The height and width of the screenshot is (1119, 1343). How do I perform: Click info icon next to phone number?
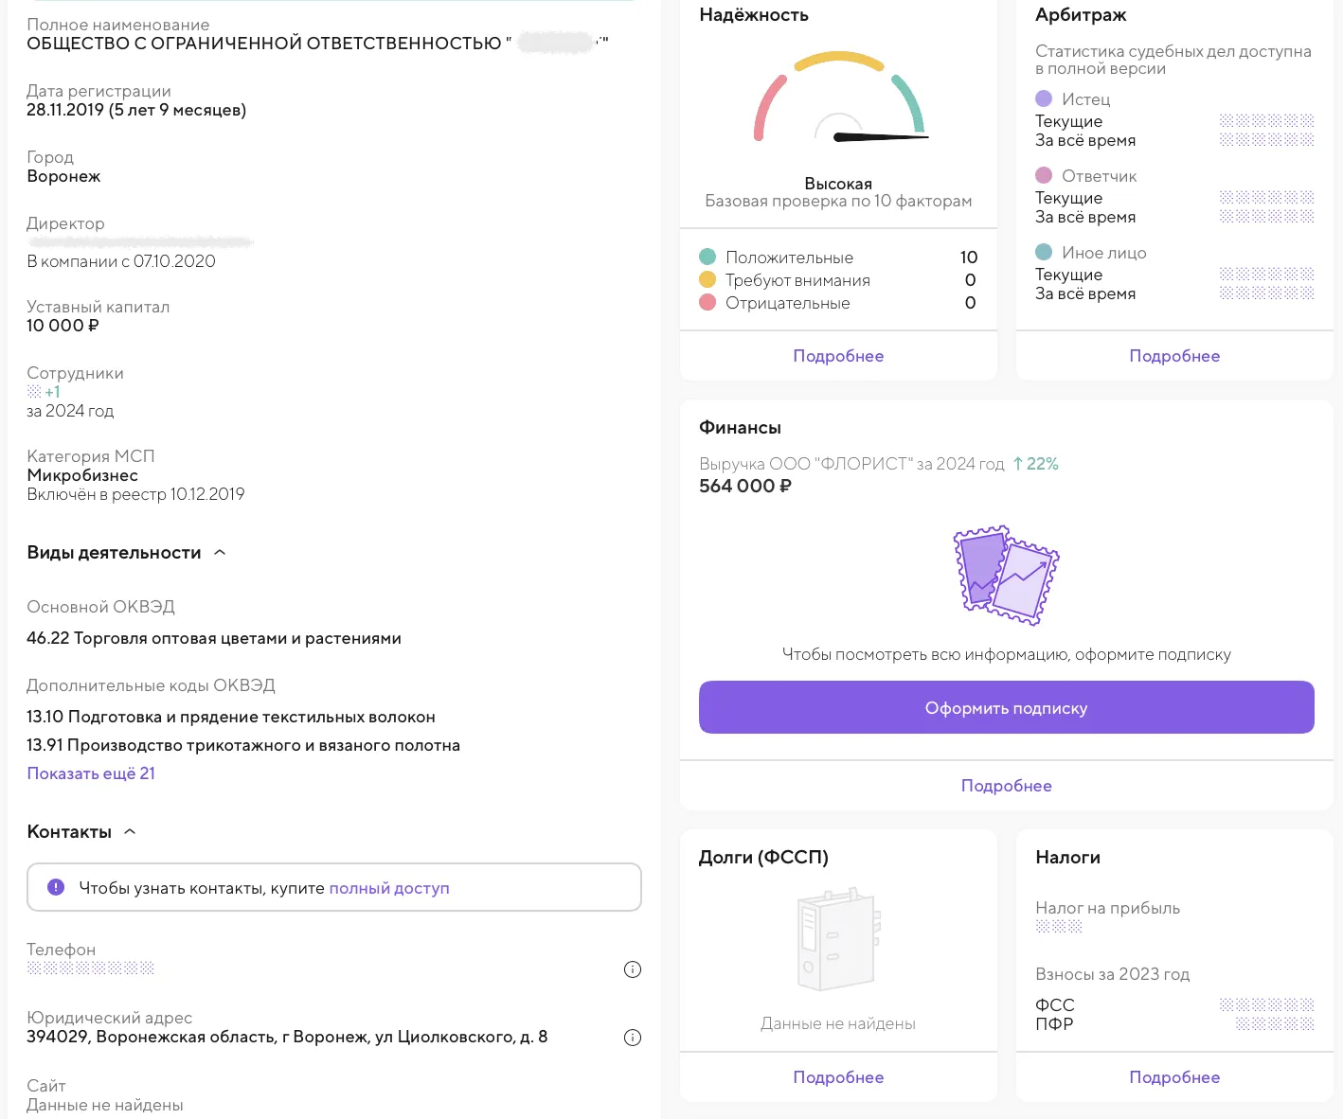click(x=633, y=969)
